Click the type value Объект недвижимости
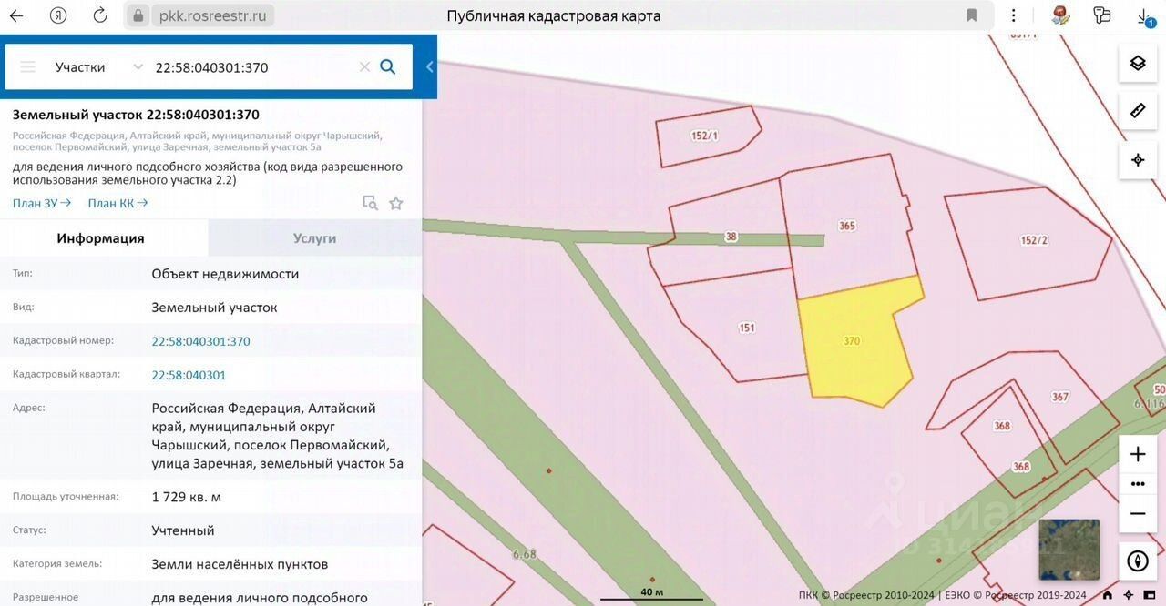Screen dimensions: 1166x606 coord(225,274)
